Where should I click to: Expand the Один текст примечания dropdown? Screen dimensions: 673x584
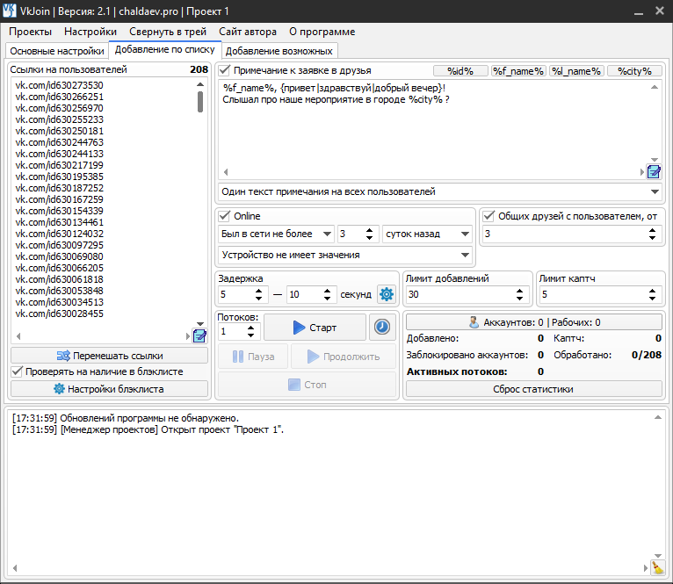point(439,191)
